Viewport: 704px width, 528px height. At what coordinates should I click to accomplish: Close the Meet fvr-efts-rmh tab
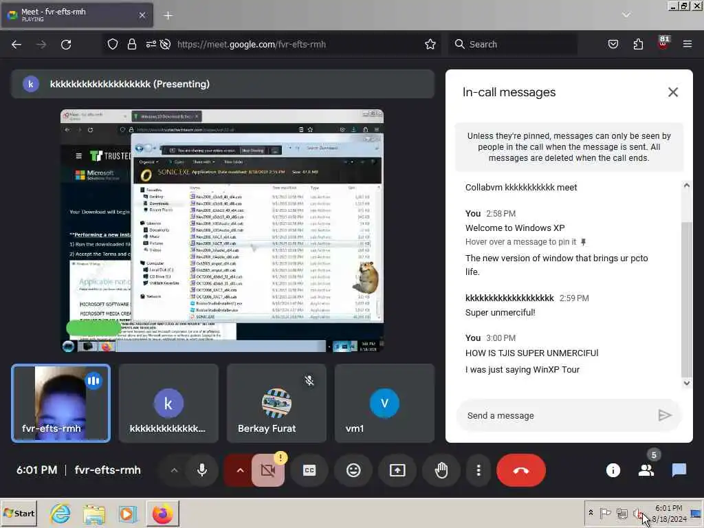[x=142, y=15]
